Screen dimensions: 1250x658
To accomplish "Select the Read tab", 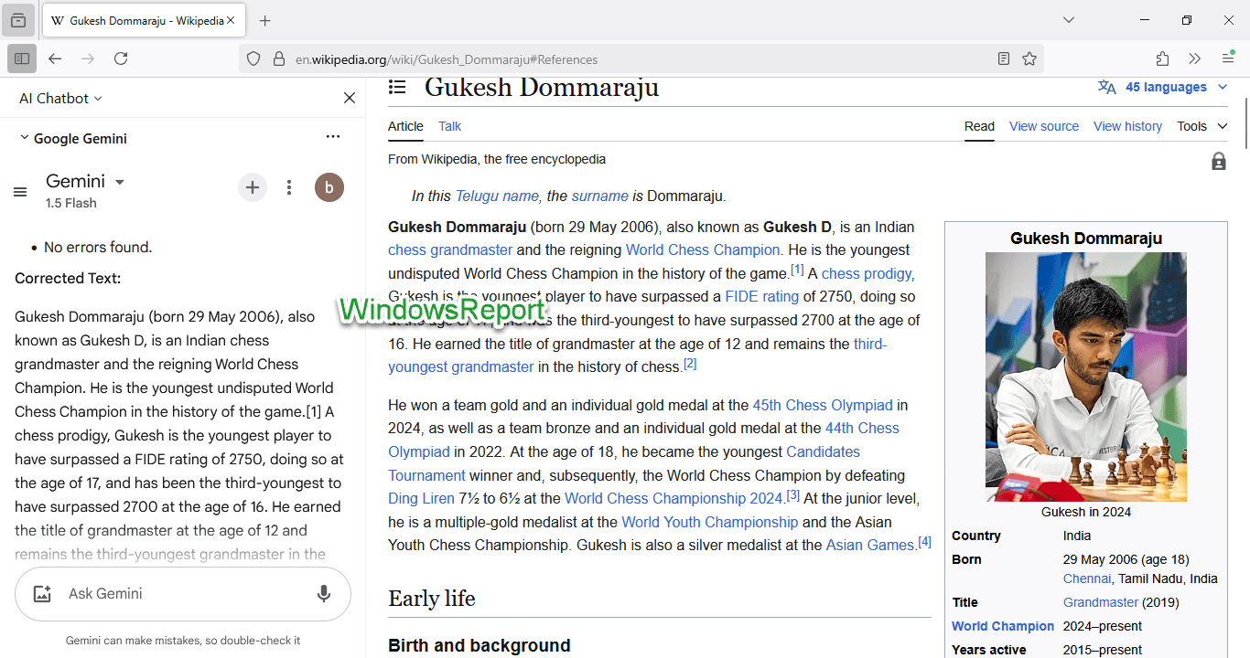I will click(x=979, y=126).
